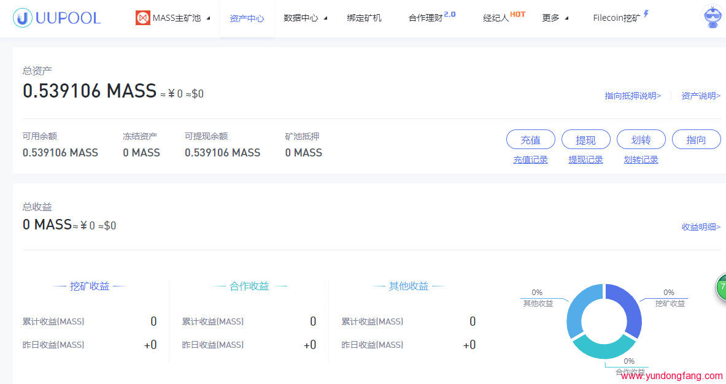Click the 提现 button
Image resolution: width=726 pixels, height=384 pixels.
tap(585, 139)
